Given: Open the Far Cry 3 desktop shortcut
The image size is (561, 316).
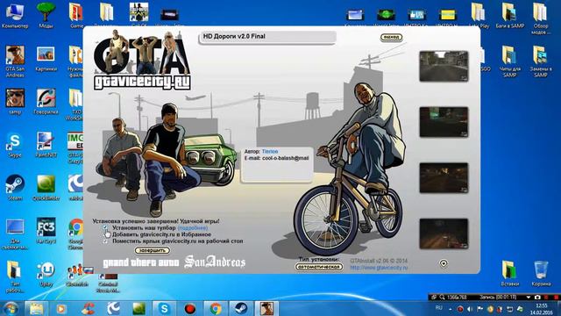Looking at the screenshot, I should [x=46, y=230].
